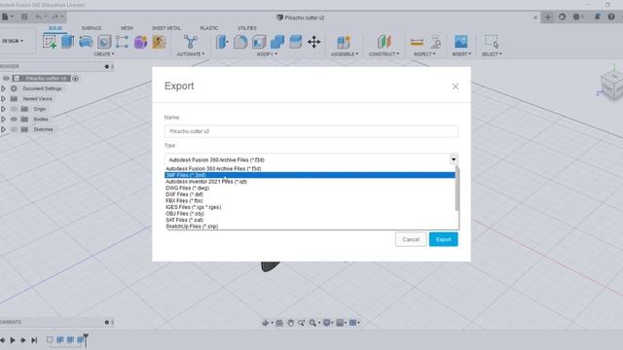
Task: Click the Look At icon in navigation bar
Action: tap(279, 323)
